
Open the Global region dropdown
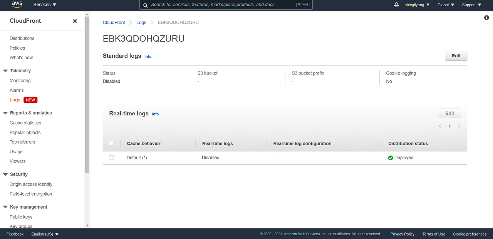446,5
